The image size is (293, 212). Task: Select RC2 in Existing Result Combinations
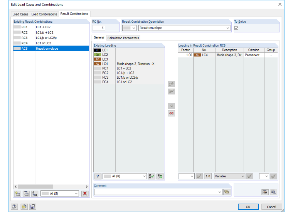tap(51, 32)
